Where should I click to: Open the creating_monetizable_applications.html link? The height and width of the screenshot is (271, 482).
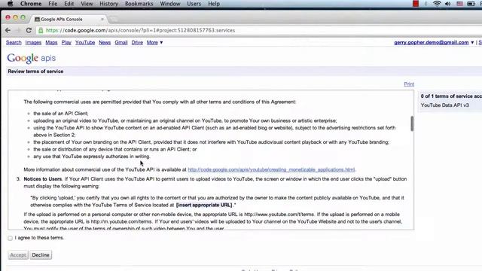click(x=271, y=169)
